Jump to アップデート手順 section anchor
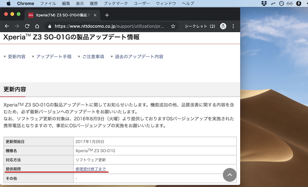This screenshot has width=308, height=187. 54,57
